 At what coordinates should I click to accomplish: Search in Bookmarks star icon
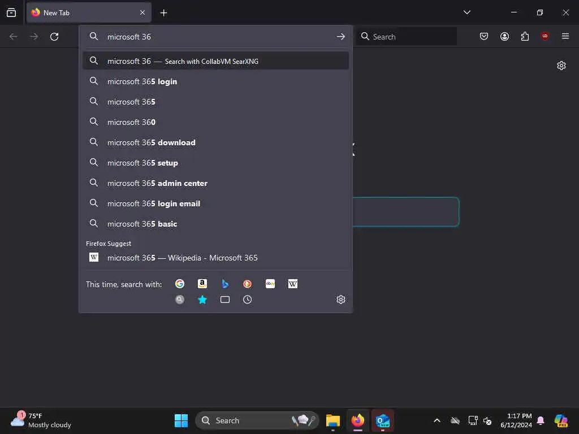202,300
